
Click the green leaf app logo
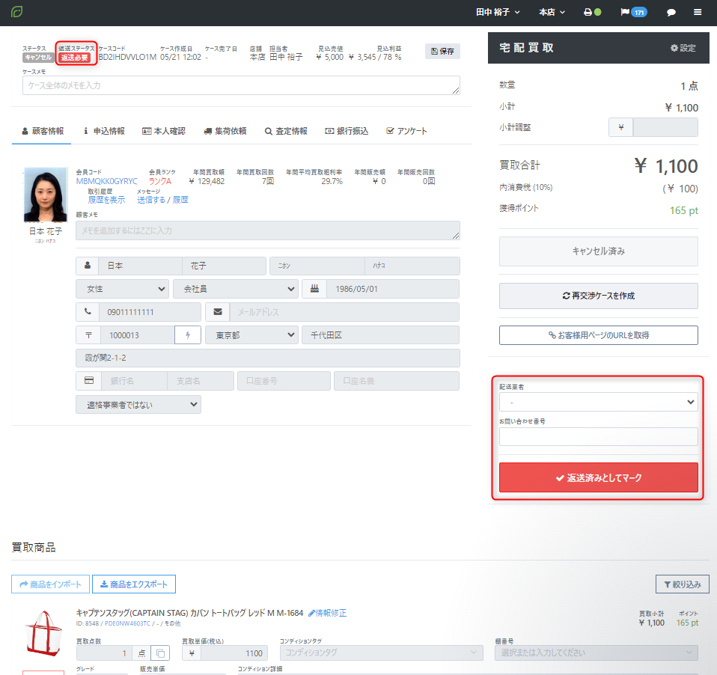(x=17, y=11)
